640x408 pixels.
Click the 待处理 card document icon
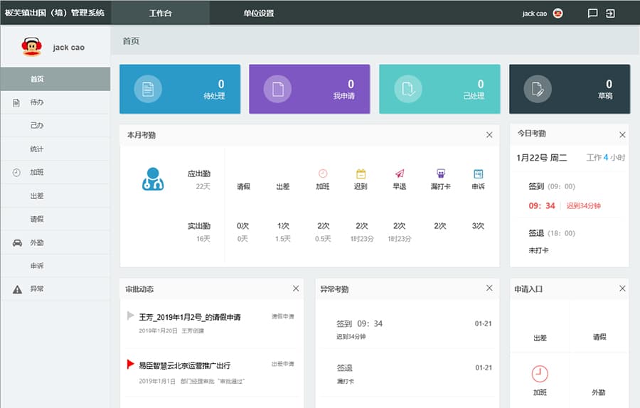click(148, 89)
